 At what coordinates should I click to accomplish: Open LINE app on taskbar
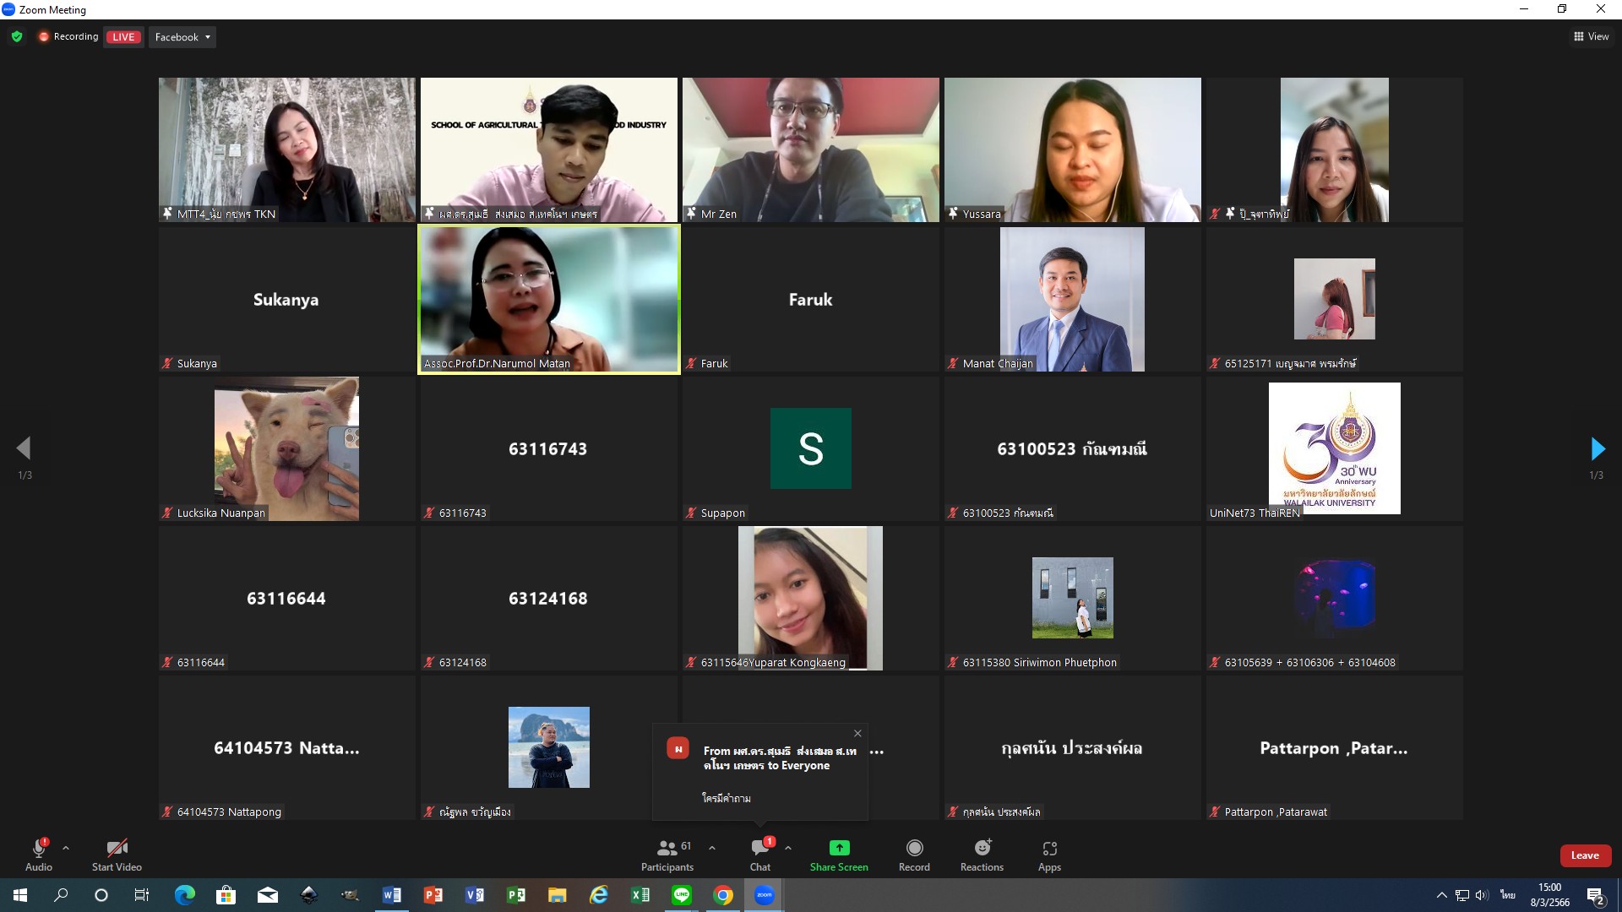click(x=682, y=895)
